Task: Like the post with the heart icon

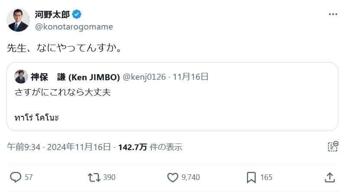Action: (173, 177)
